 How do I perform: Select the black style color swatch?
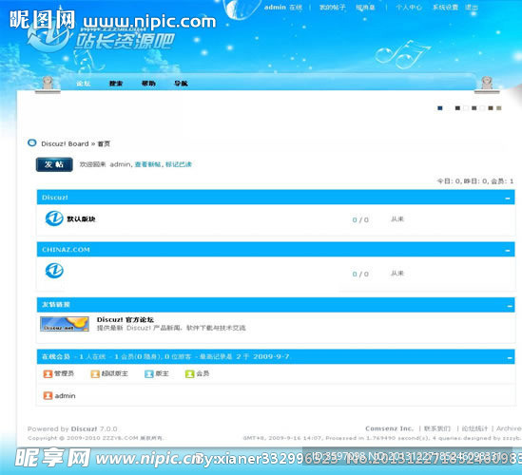click(457, 108)
